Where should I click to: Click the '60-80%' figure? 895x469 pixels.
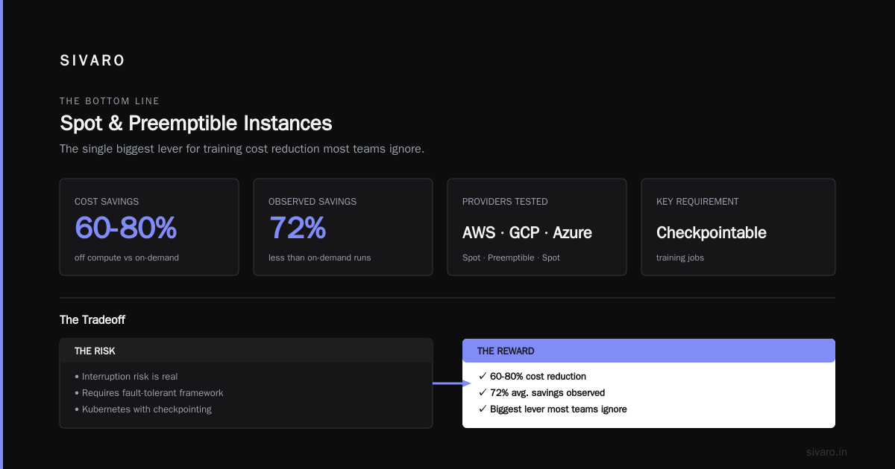click(125, 228)
